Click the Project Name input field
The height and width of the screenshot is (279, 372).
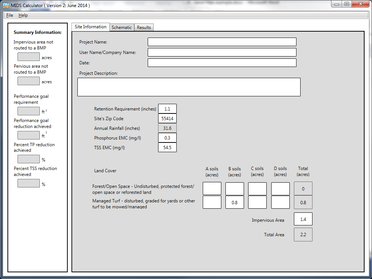point(222,42)
